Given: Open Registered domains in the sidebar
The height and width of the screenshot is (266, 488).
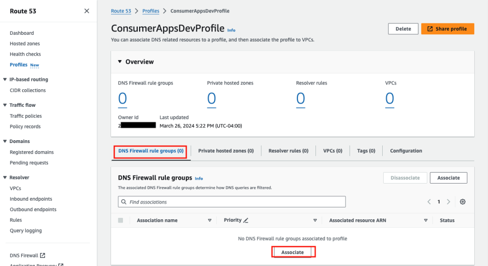Looking at the screenshot, I should point(32,152).
